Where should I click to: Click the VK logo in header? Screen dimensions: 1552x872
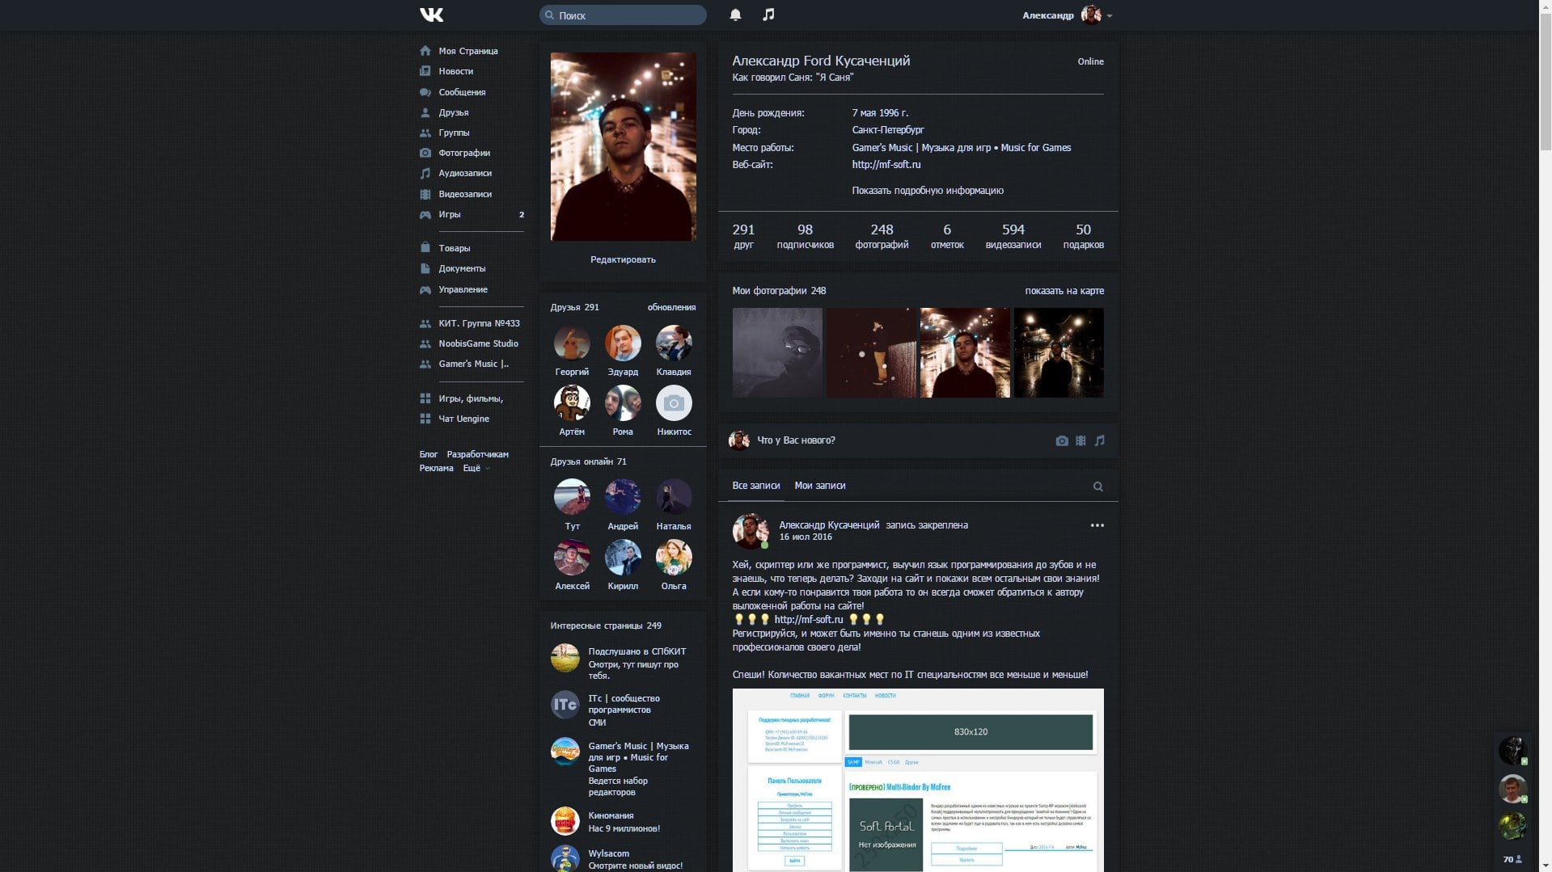431,15
